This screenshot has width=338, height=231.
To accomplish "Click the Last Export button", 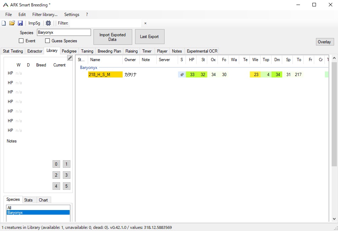I will (x=150, y=37).
